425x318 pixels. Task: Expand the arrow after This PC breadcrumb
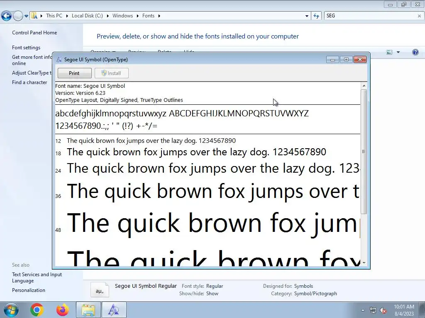tap(67, 16)
